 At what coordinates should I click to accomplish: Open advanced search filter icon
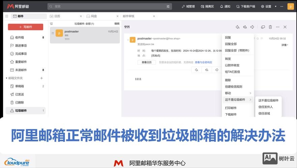(x=168, y=6)
